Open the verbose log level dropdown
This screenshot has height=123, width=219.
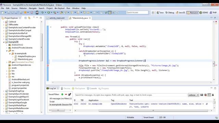click(x=194, y=95)
